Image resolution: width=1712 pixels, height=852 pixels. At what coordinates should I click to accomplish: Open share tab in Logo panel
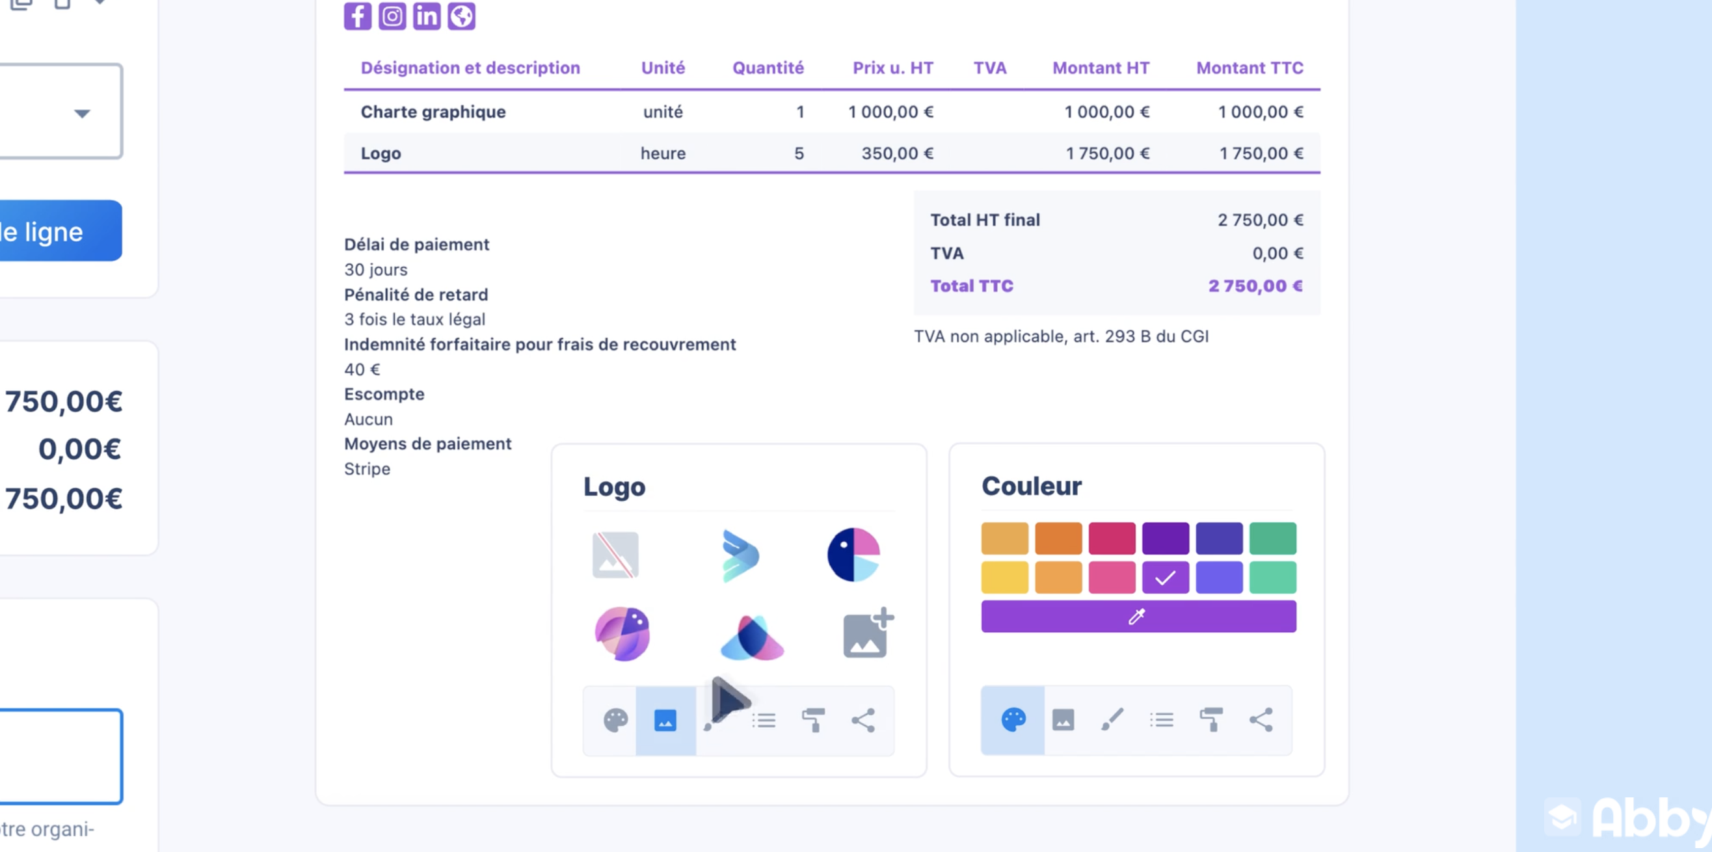[863, 720]
